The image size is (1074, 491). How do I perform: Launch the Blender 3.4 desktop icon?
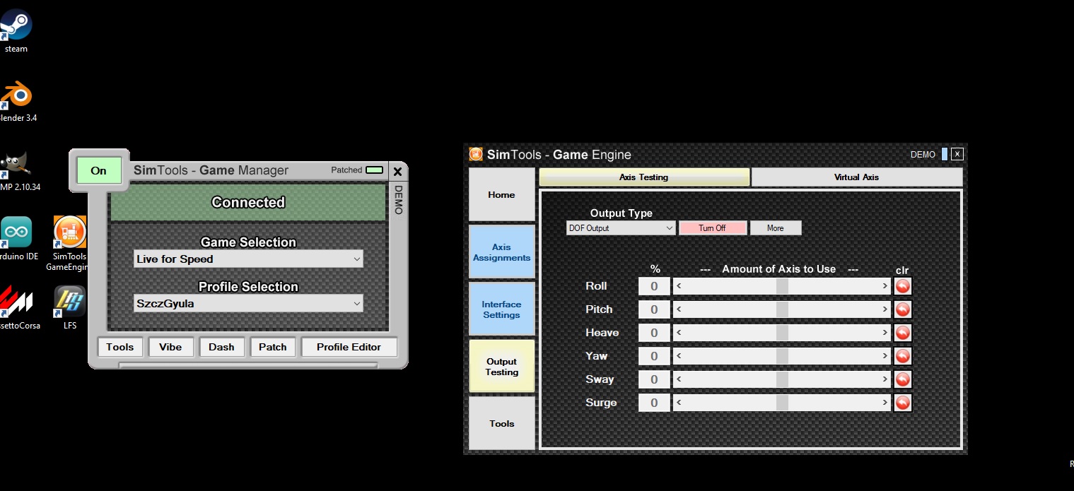pos(16,100)
